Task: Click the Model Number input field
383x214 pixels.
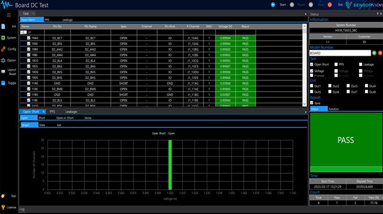Action: click(x=340, y=53)
